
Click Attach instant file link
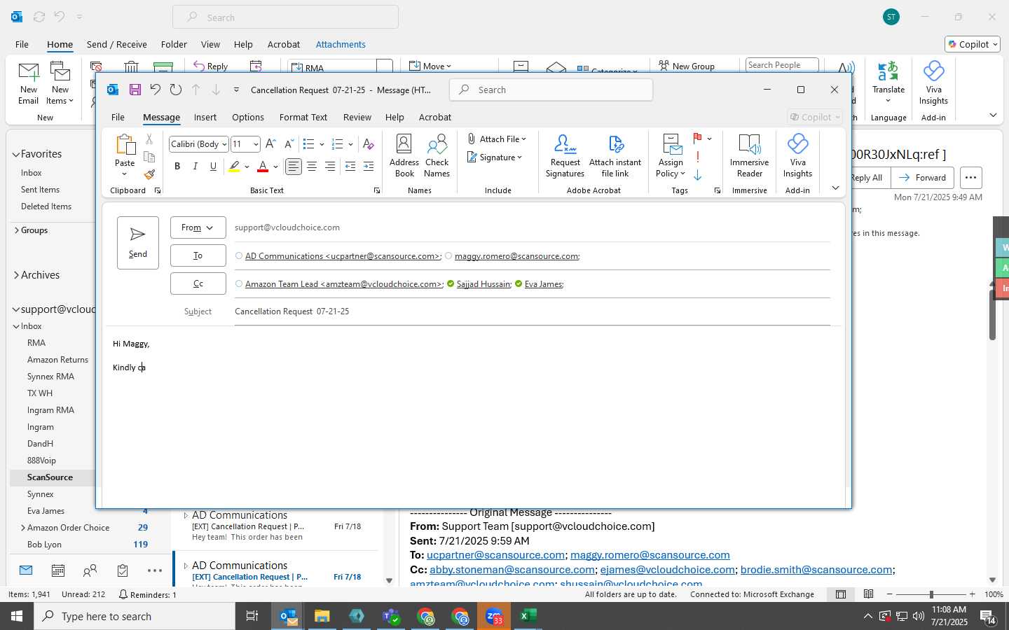tap(615, 156)
